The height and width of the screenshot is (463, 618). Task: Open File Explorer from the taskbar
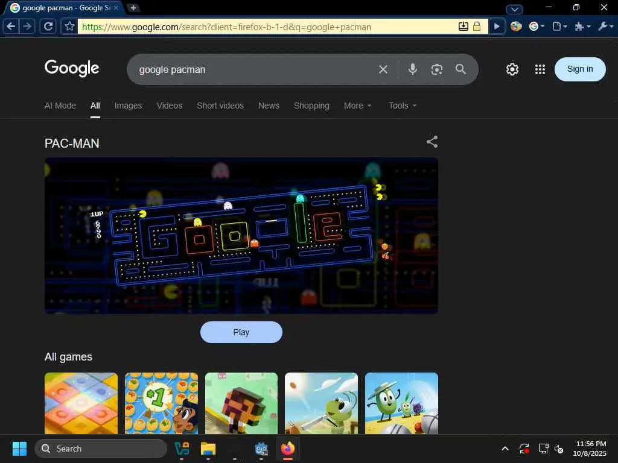pyautogui.click(x=208, y=449)
